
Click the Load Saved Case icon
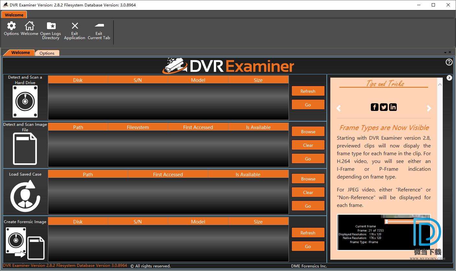[x=25, y=196]
